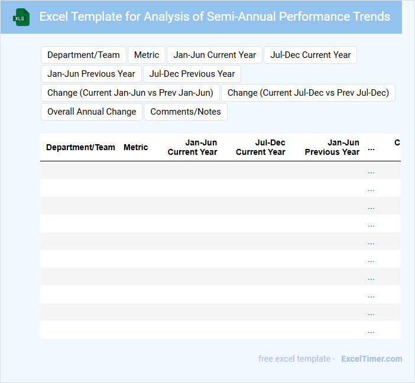Click the Metric column header
The width and height of the screenshot is (415, 383).
[x=136, y=147]
